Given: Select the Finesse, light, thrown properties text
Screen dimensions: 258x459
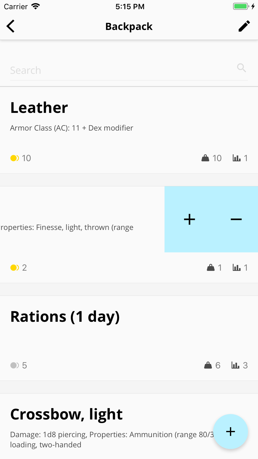Looking at the screenshot, I should [x=67, y=227].
